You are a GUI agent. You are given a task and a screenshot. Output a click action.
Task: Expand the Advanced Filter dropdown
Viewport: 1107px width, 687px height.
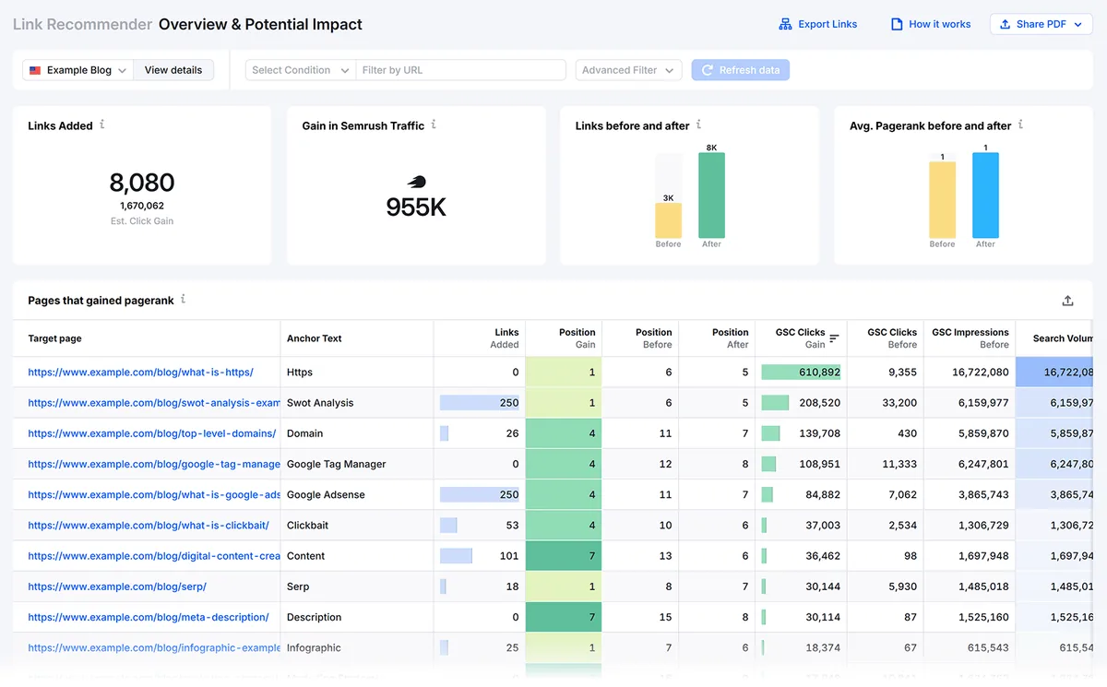pos(628,70)
